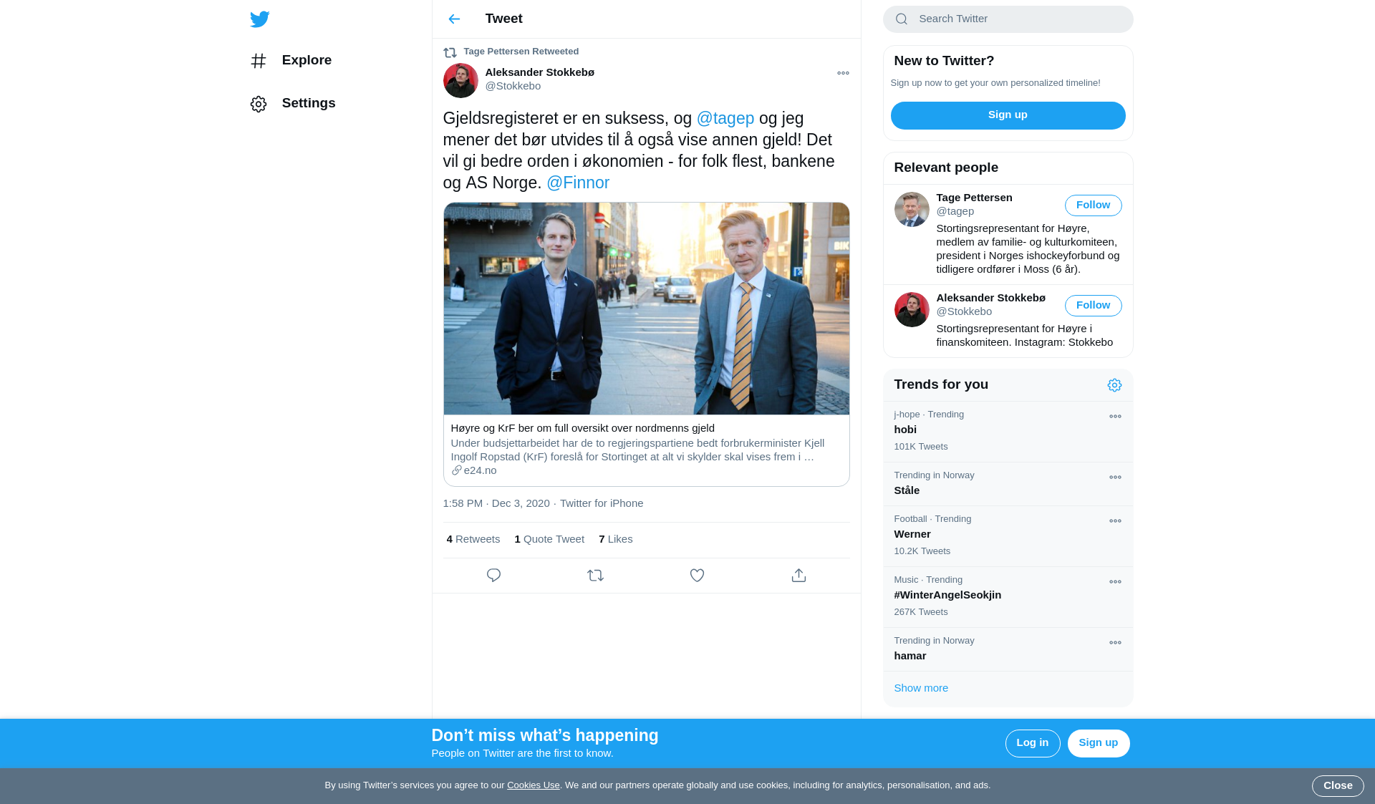View the 1 Quote Tweet list
The height and width of the screenshot is (804, 1375).
549,539
